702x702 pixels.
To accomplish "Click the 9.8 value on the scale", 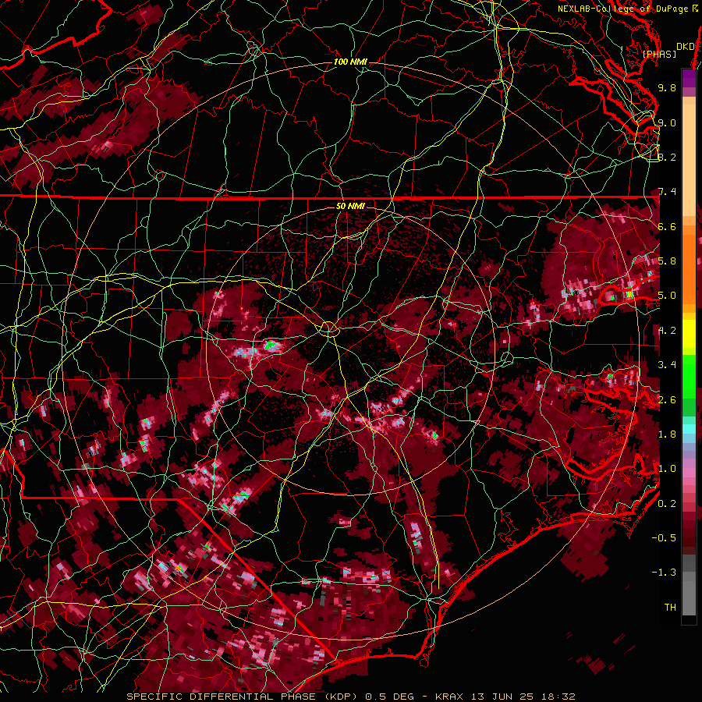I will pyautogui.click(x=667, y=87).
